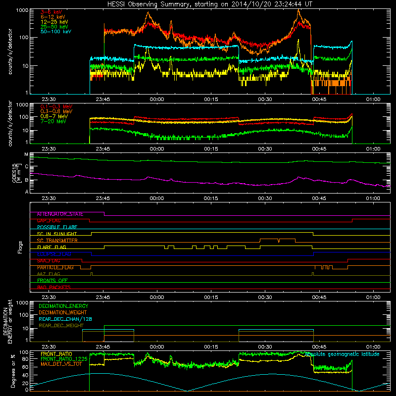Click the Degrees or % axis title
The image size is (396, 396).
[x=13, y=371]
